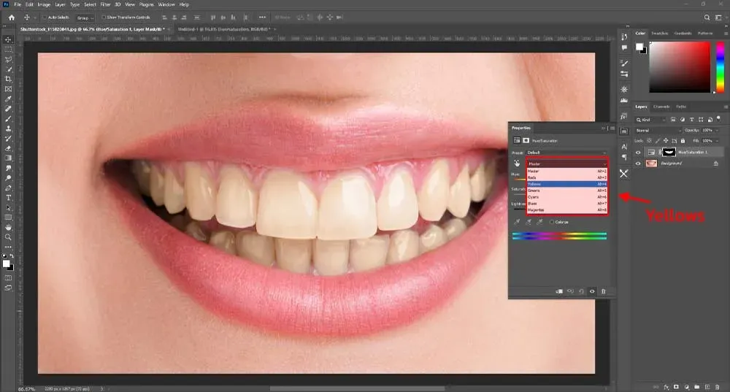The height and width of the screenshot is (392, 730).
Task: Toggle Show Transform Controls checkbox
Action: (104, 18)
